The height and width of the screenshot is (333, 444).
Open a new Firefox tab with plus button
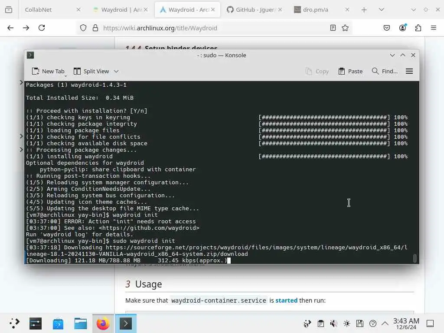coord(364,10)
